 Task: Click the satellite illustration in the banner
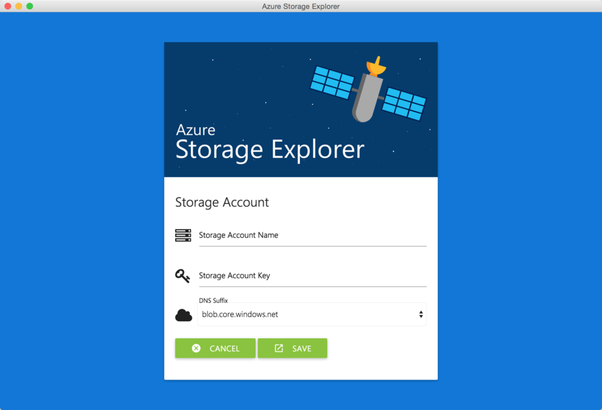click(x=368, y=89)
